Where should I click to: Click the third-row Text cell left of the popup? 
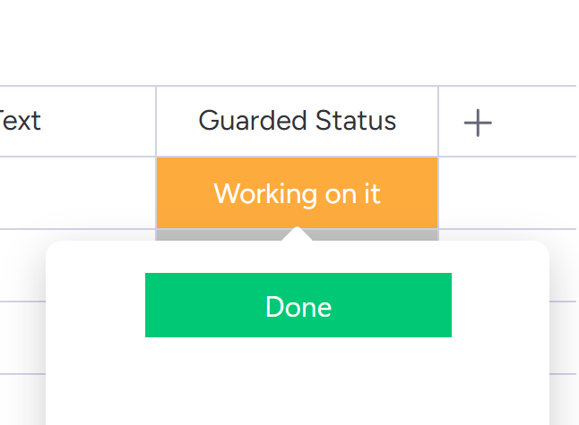tap(22, 337)
